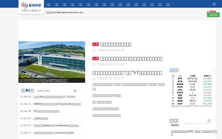Open the 21:42:55 AI news flash
Viewport: 222px width, 139px height.
pyautogui.click(x=41, y=118)
